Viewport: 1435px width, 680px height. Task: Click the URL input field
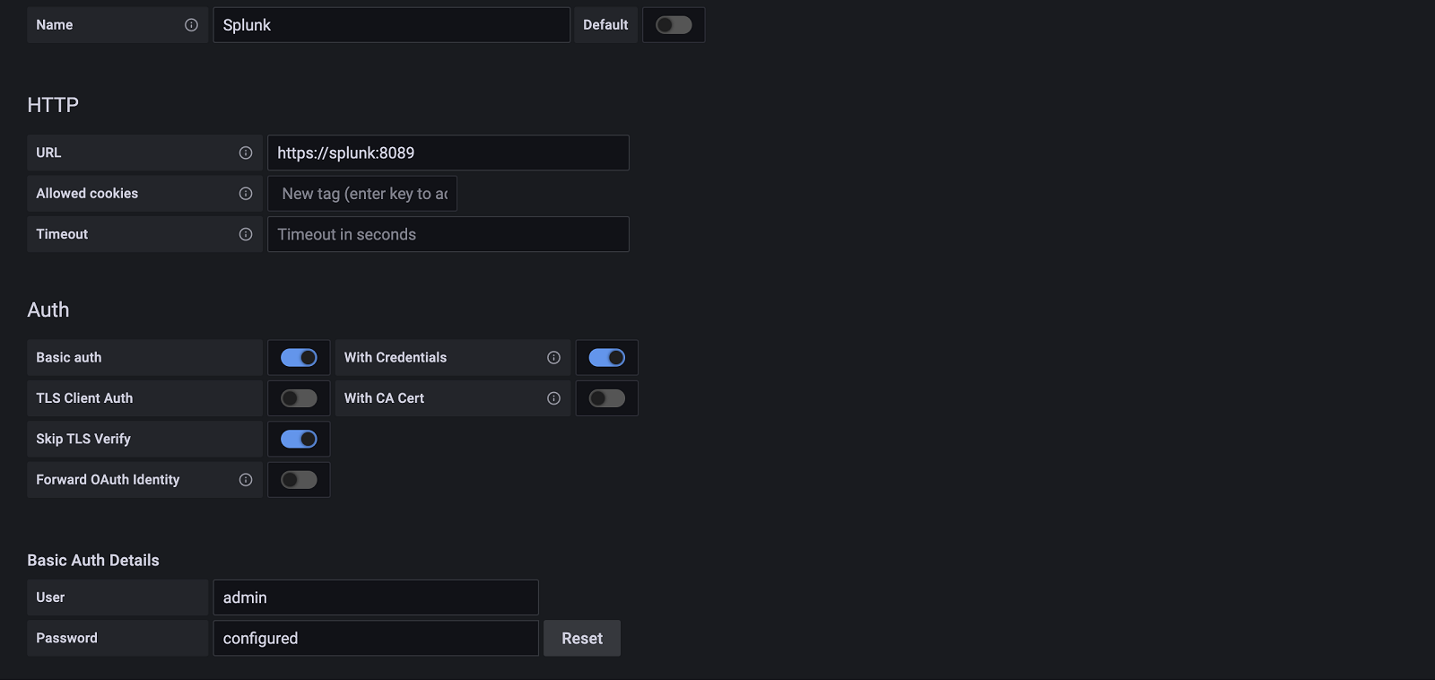point(448,153)
